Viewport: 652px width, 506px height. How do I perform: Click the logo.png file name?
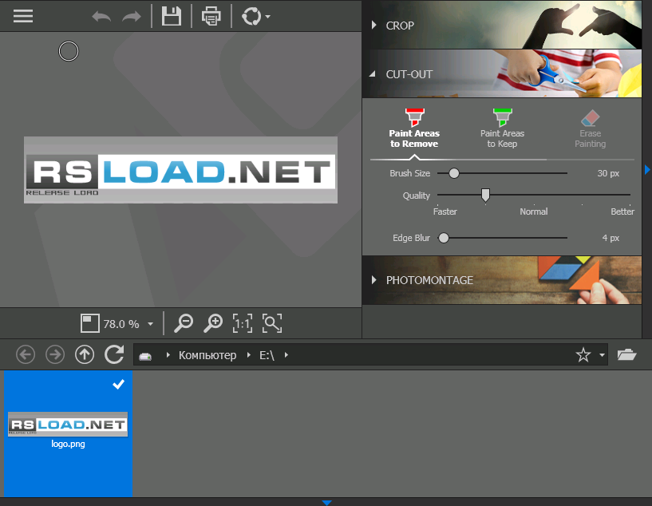tap(68, 444)
